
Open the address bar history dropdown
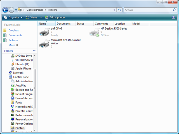coord(114,10)
